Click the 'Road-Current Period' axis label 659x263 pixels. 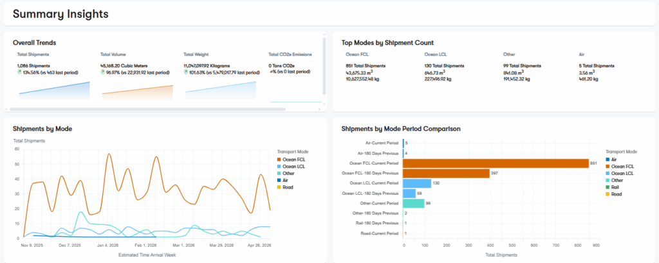(x=381, y=233)
